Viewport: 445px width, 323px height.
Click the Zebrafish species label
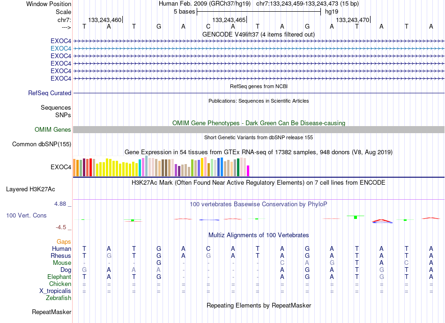click(59, 298)
